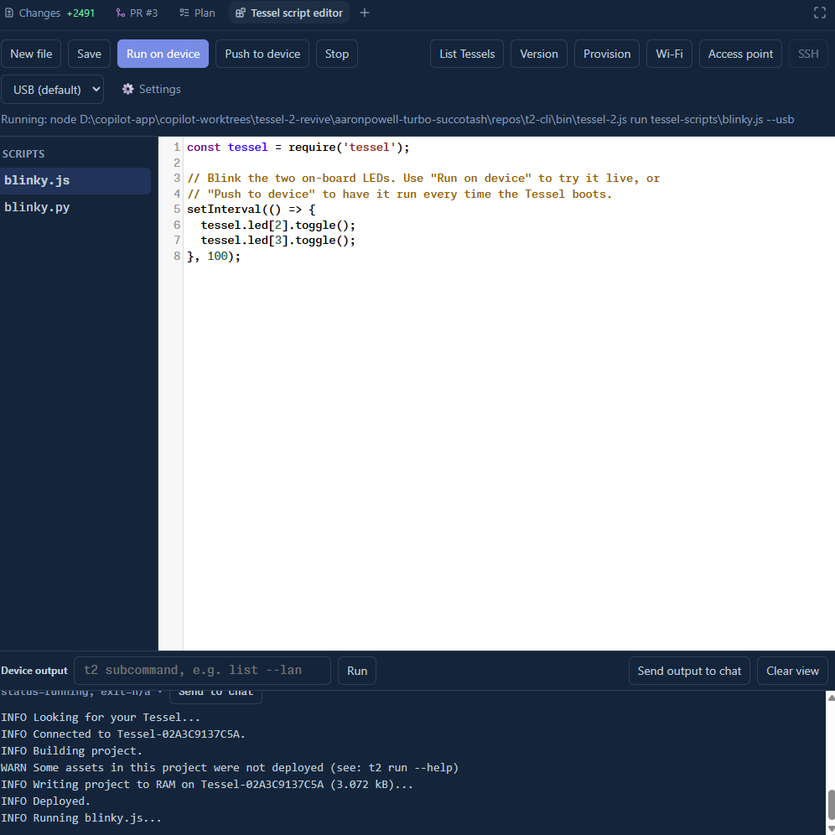Toggle fullscreen with the expand icon

coord(820,13)
